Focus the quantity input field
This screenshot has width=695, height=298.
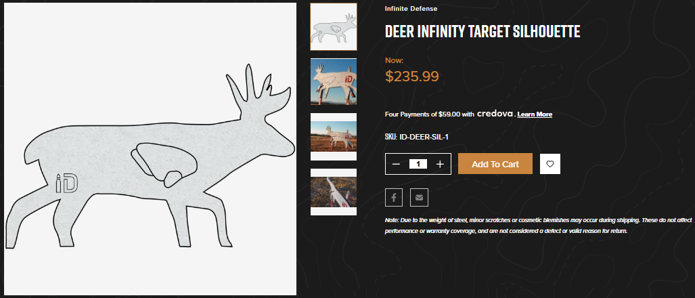coord(418,164)
